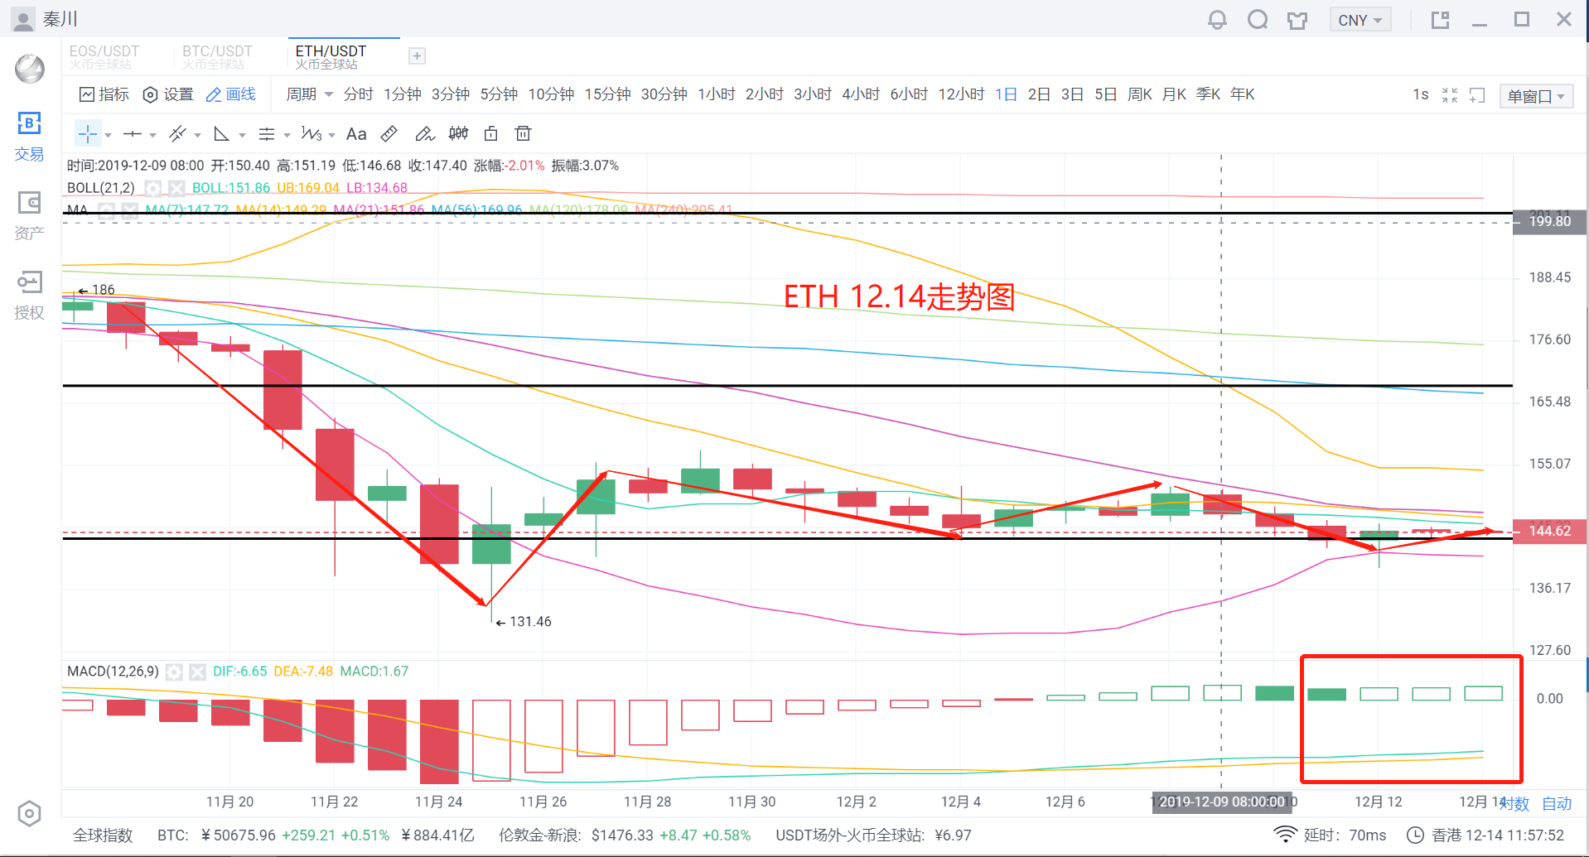Select the parallel channel line tool
This screenshot has width=1589, height=857.
(177, 133)
